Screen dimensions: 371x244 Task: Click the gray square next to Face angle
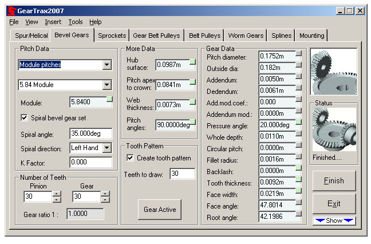pos(299,202)
